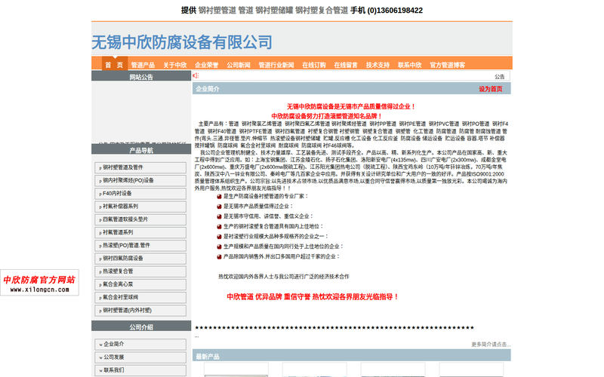Visit 官方管道博客 from navigation

pos(448,65)
